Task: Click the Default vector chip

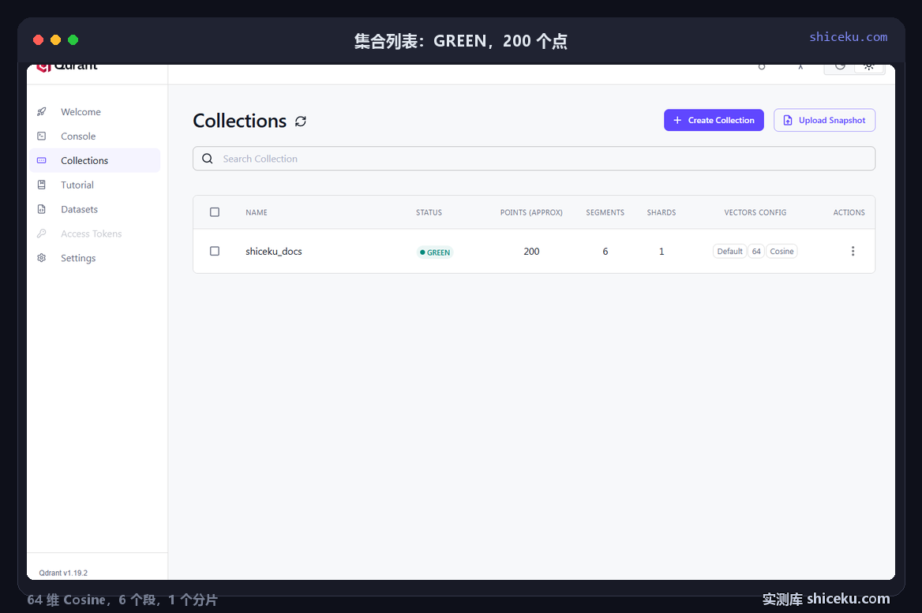Action: point(729,251)
